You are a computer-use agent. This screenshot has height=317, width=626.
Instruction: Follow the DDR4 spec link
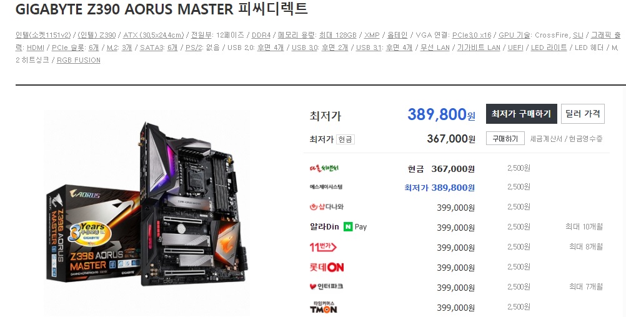click(261, 35)
